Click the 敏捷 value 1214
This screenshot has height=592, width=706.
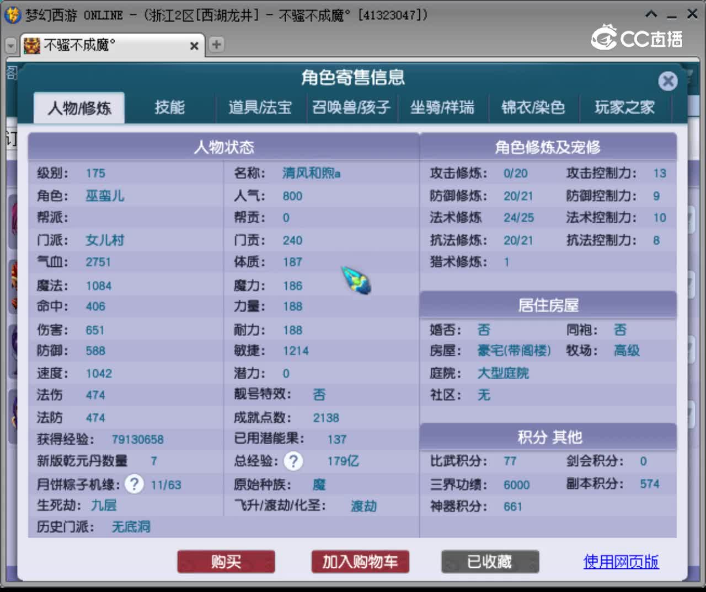pyautogui.click(x=296, y=351)
